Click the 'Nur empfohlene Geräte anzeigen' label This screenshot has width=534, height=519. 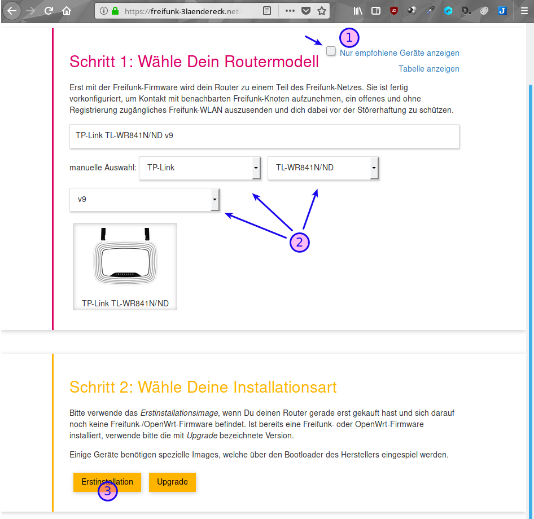[x=399, y=53]
